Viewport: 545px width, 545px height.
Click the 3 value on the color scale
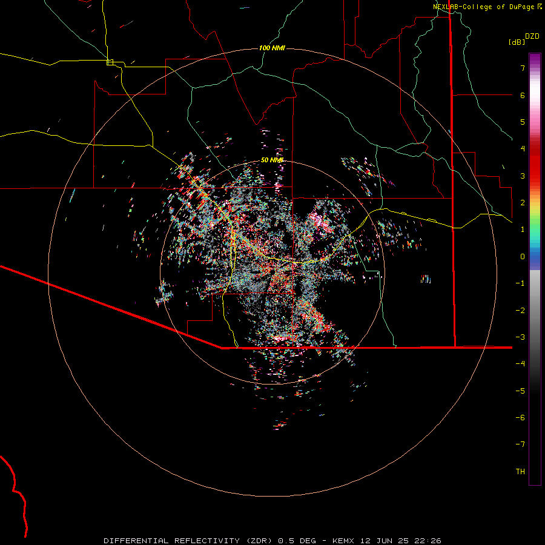tap(523, 176)
